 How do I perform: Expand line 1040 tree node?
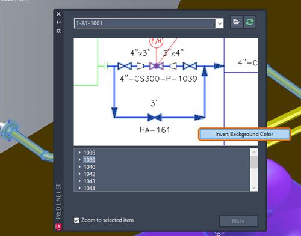coord(79,167)
